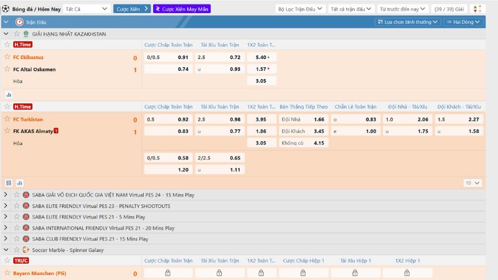Click the statistics bar-chart icon under FC Ekibastuz match
The width and height of the screenshot is (498, 280).
9,95
